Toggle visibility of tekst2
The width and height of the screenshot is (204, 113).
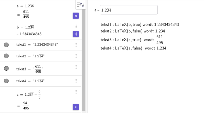(6, 56)
